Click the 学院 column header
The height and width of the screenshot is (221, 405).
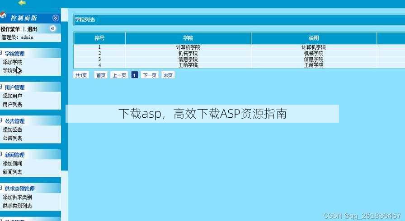coord(188,38)
